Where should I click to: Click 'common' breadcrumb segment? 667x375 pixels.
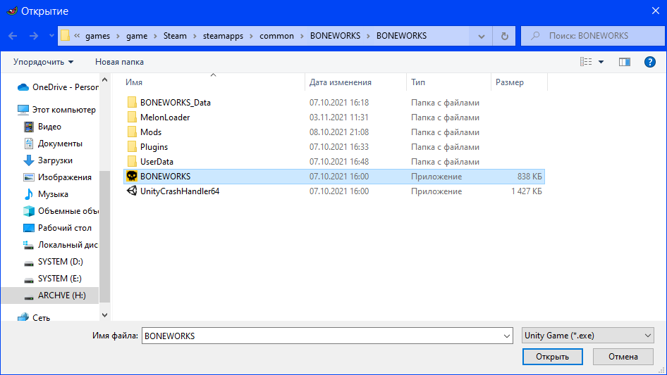tap(276, 36)
